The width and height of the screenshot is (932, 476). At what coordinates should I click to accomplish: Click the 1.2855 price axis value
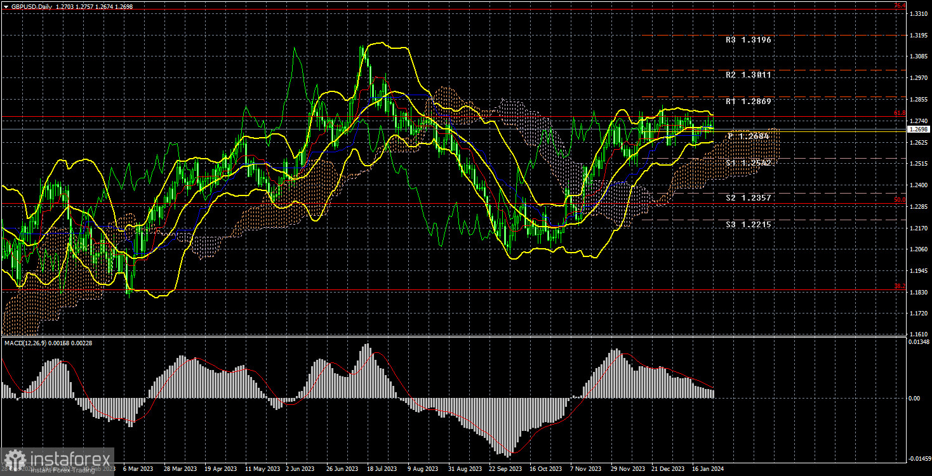point(918,100)
